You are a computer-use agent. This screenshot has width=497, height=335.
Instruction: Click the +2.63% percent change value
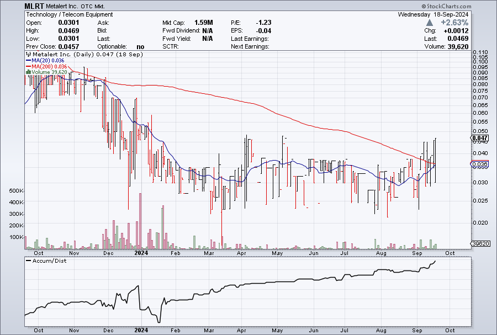point(454,23)
